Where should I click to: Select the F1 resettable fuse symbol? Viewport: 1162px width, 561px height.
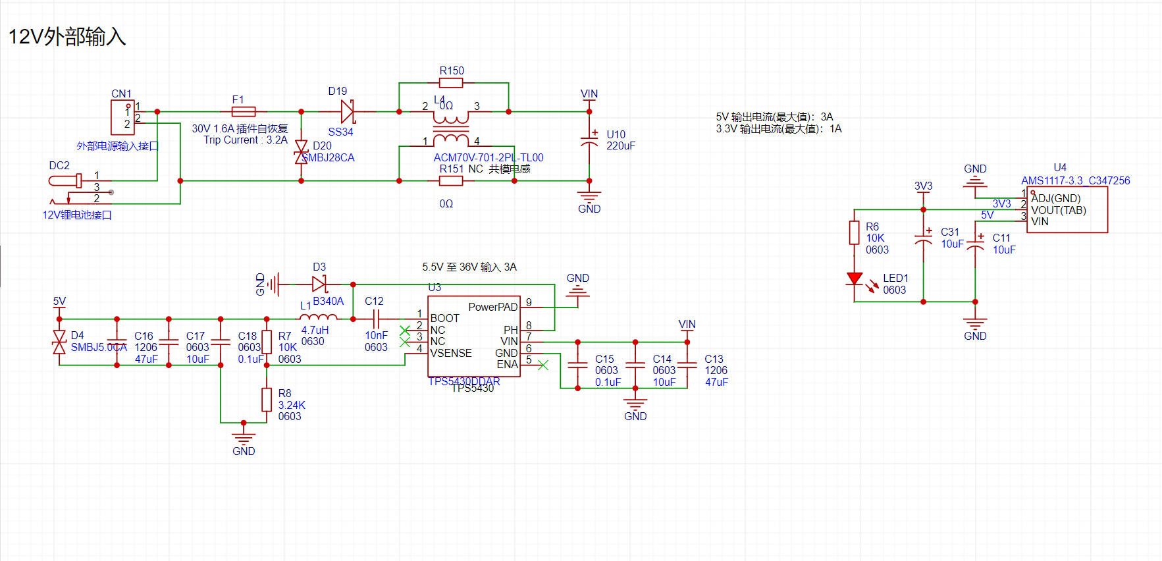pos(243,112)
